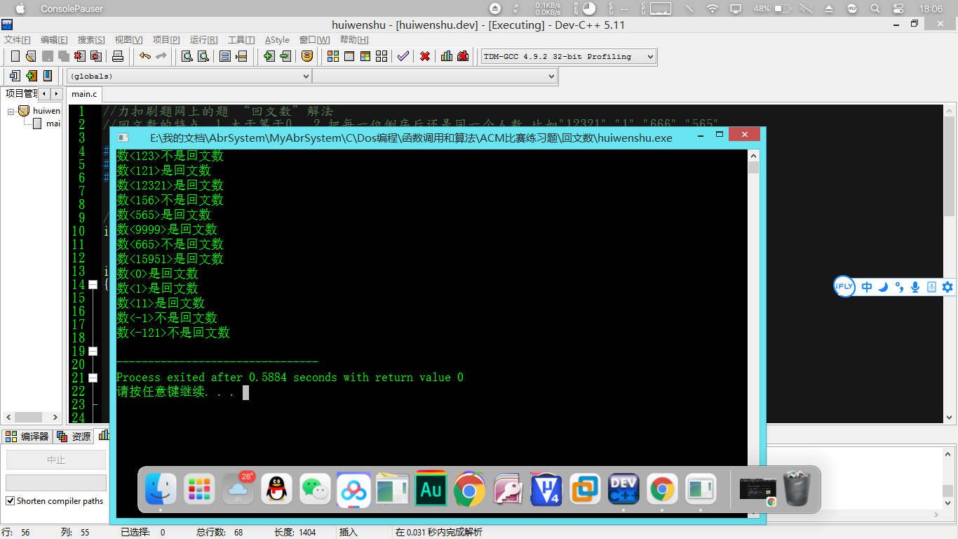Click the Print toolbar icon
The width and height of the screenshot is (958, 539).
tap(119, 56)
